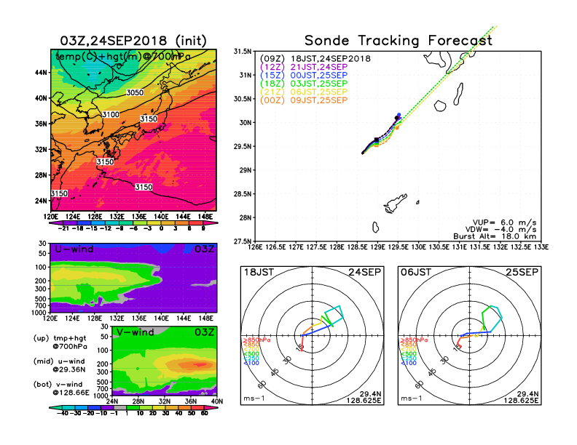Click the "VUP= 6.0 m/s" parameter
This screenshot has height=445, width=577.
click(x=504, y=222)
